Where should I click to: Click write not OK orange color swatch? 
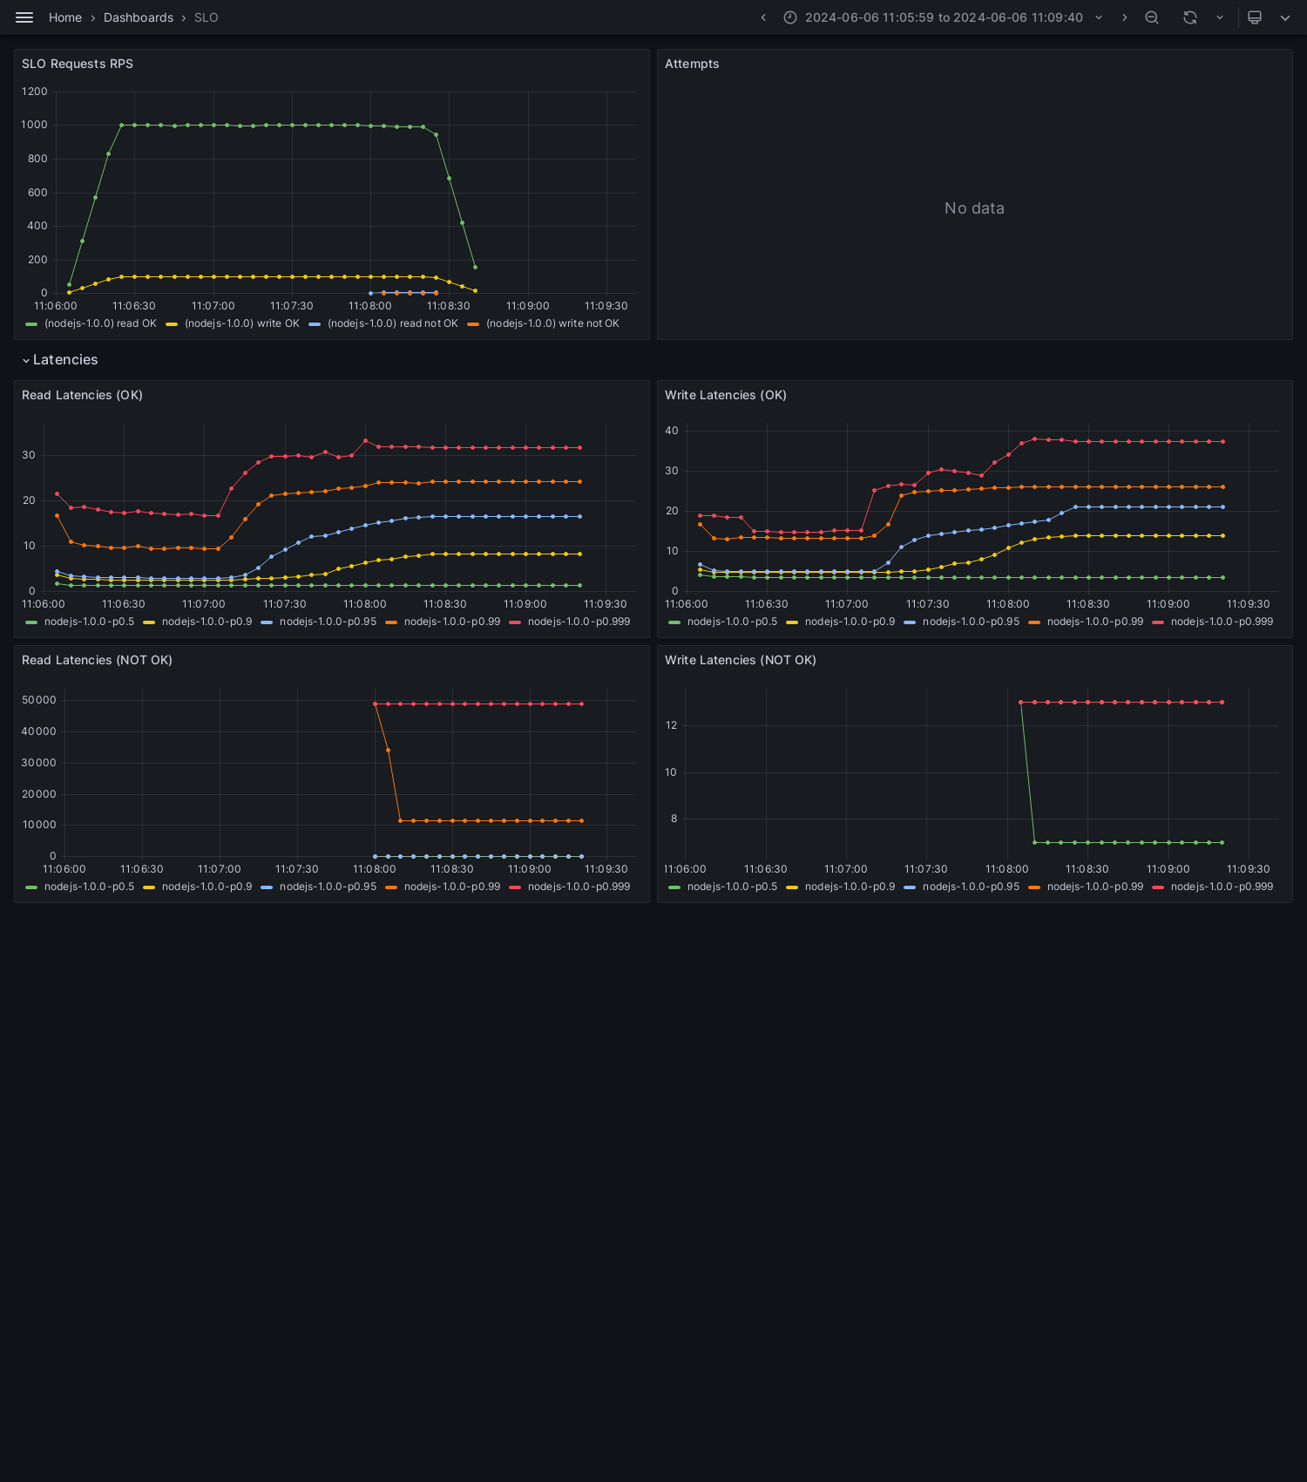pos(473,324)
